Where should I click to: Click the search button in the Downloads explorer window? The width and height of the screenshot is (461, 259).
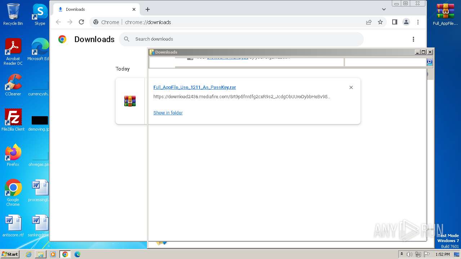(429, 62)
